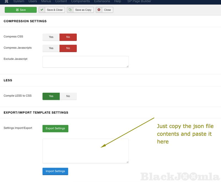Open the Components menu
This screenshot has height=182, width=221.
80,1
